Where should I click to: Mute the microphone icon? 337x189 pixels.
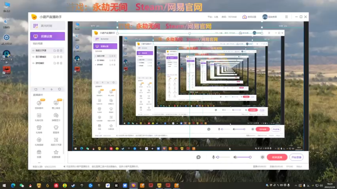(x=214, y=157)
